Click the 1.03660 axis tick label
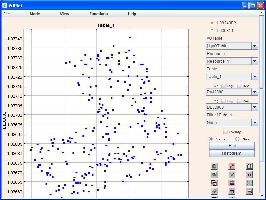The width and height of the screenshot is (266, 200). point(15,192)
